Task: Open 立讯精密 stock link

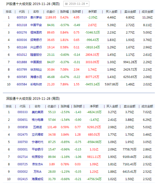Action: click(x=37, y=134)
